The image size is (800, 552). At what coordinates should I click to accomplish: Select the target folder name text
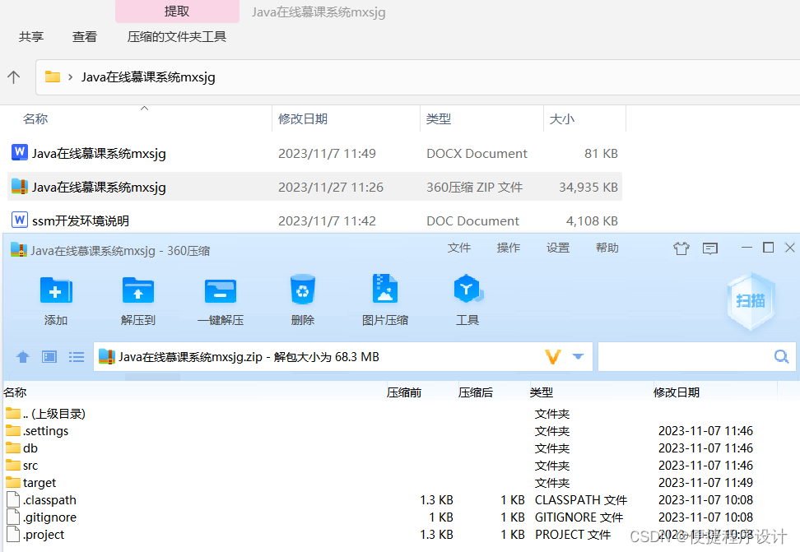pyautogui.click(x=40, y=483)
